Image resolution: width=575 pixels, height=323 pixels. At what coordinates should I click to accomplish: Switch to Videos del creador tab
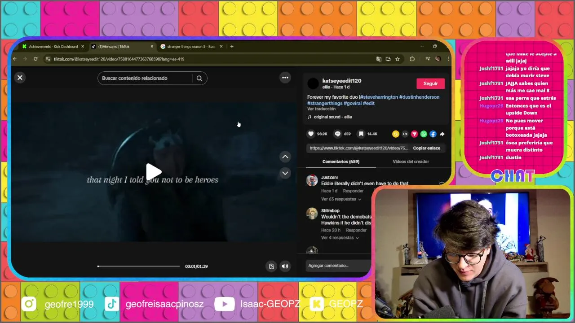coord(411,161)
